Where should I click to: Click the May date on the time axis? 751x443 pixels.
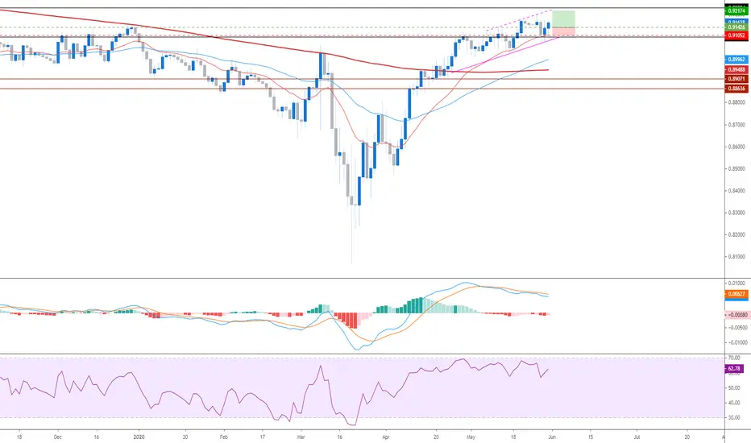(471, 437)
